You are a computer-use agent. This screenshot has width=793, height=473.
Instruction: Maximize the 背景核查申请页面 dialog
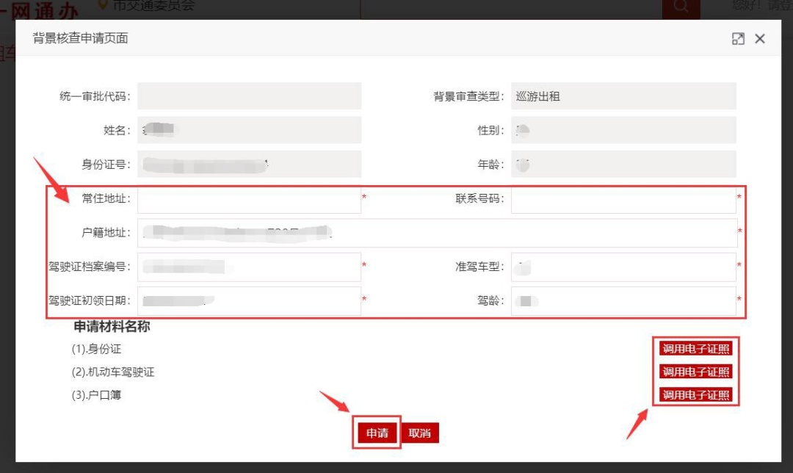pyautogui.click(x=738, y=39)
